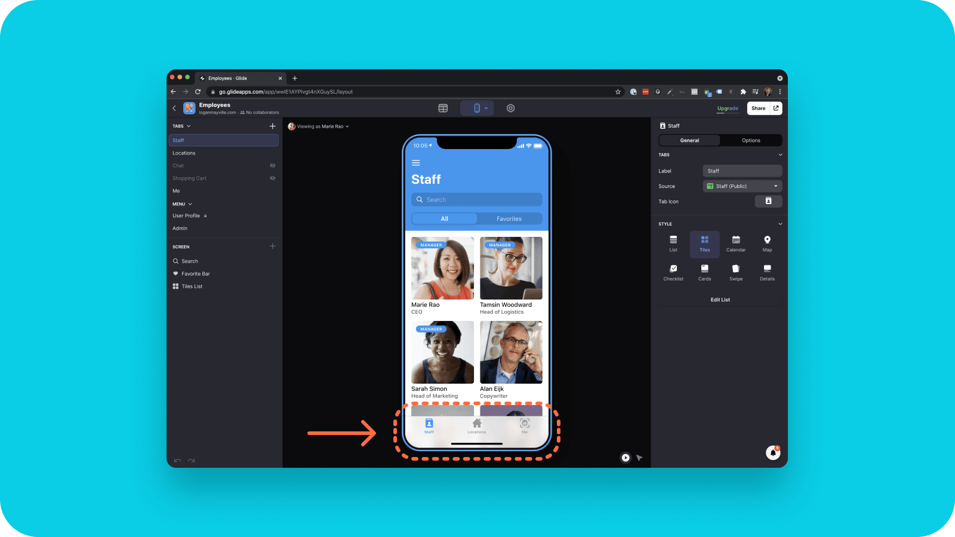Open the Source Staff (Public) dropdown
The width and height of the screenshot is (955, 537).
coord(742,186)
